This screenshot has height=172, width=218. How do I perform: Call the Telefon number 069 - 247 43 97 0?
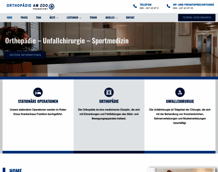coord(149,8)
